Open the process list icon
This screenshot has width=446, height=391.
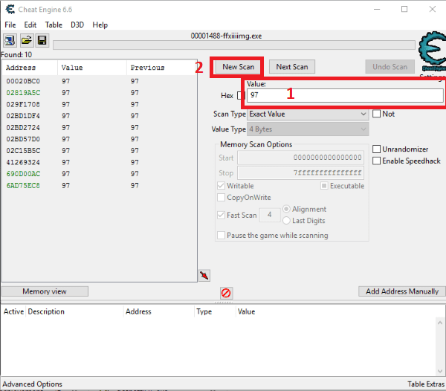[10, 40]
